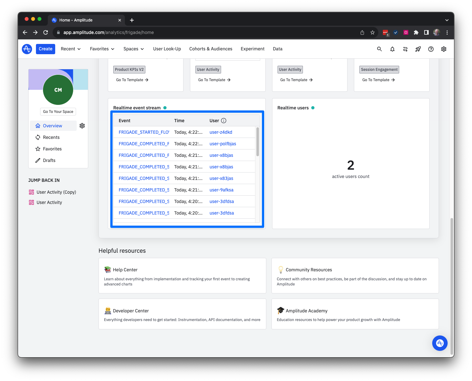Click the event stream scrollbar thumb
Viewport: 472px width, 381px height.
click(258, 142)
